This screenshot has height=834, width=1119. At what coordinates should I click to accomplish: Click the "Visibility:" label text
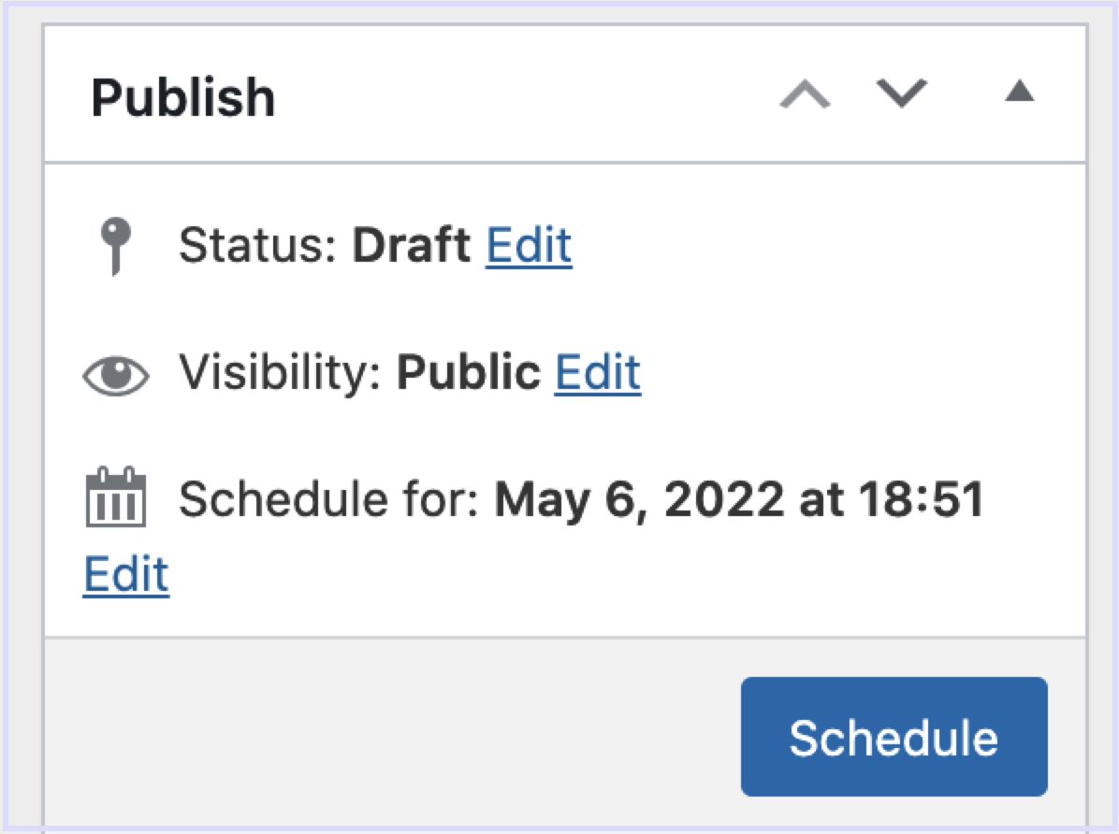(281, 372)
